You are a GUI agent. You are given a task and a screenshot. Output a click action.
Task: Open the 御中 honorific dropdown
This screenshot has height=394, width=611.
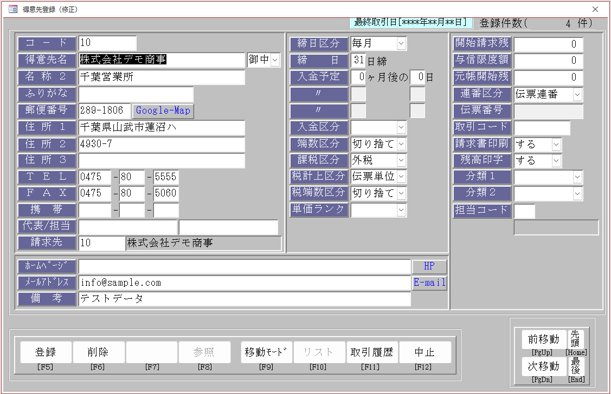tap(275, 60)
